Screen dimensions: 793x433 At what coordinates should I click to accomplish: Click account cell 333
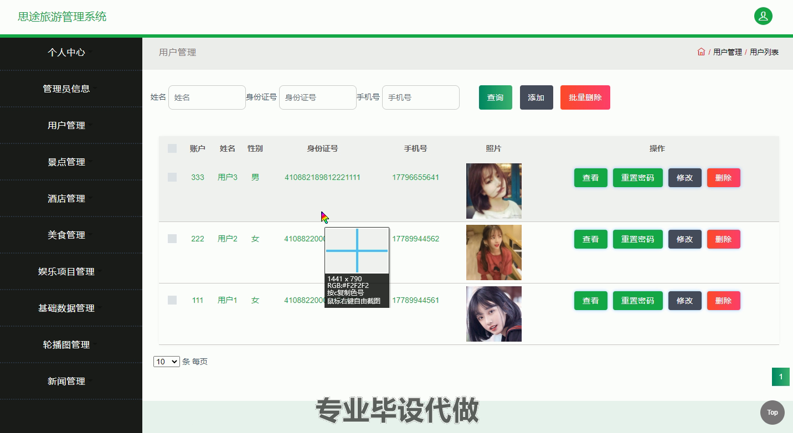(198, 177)
